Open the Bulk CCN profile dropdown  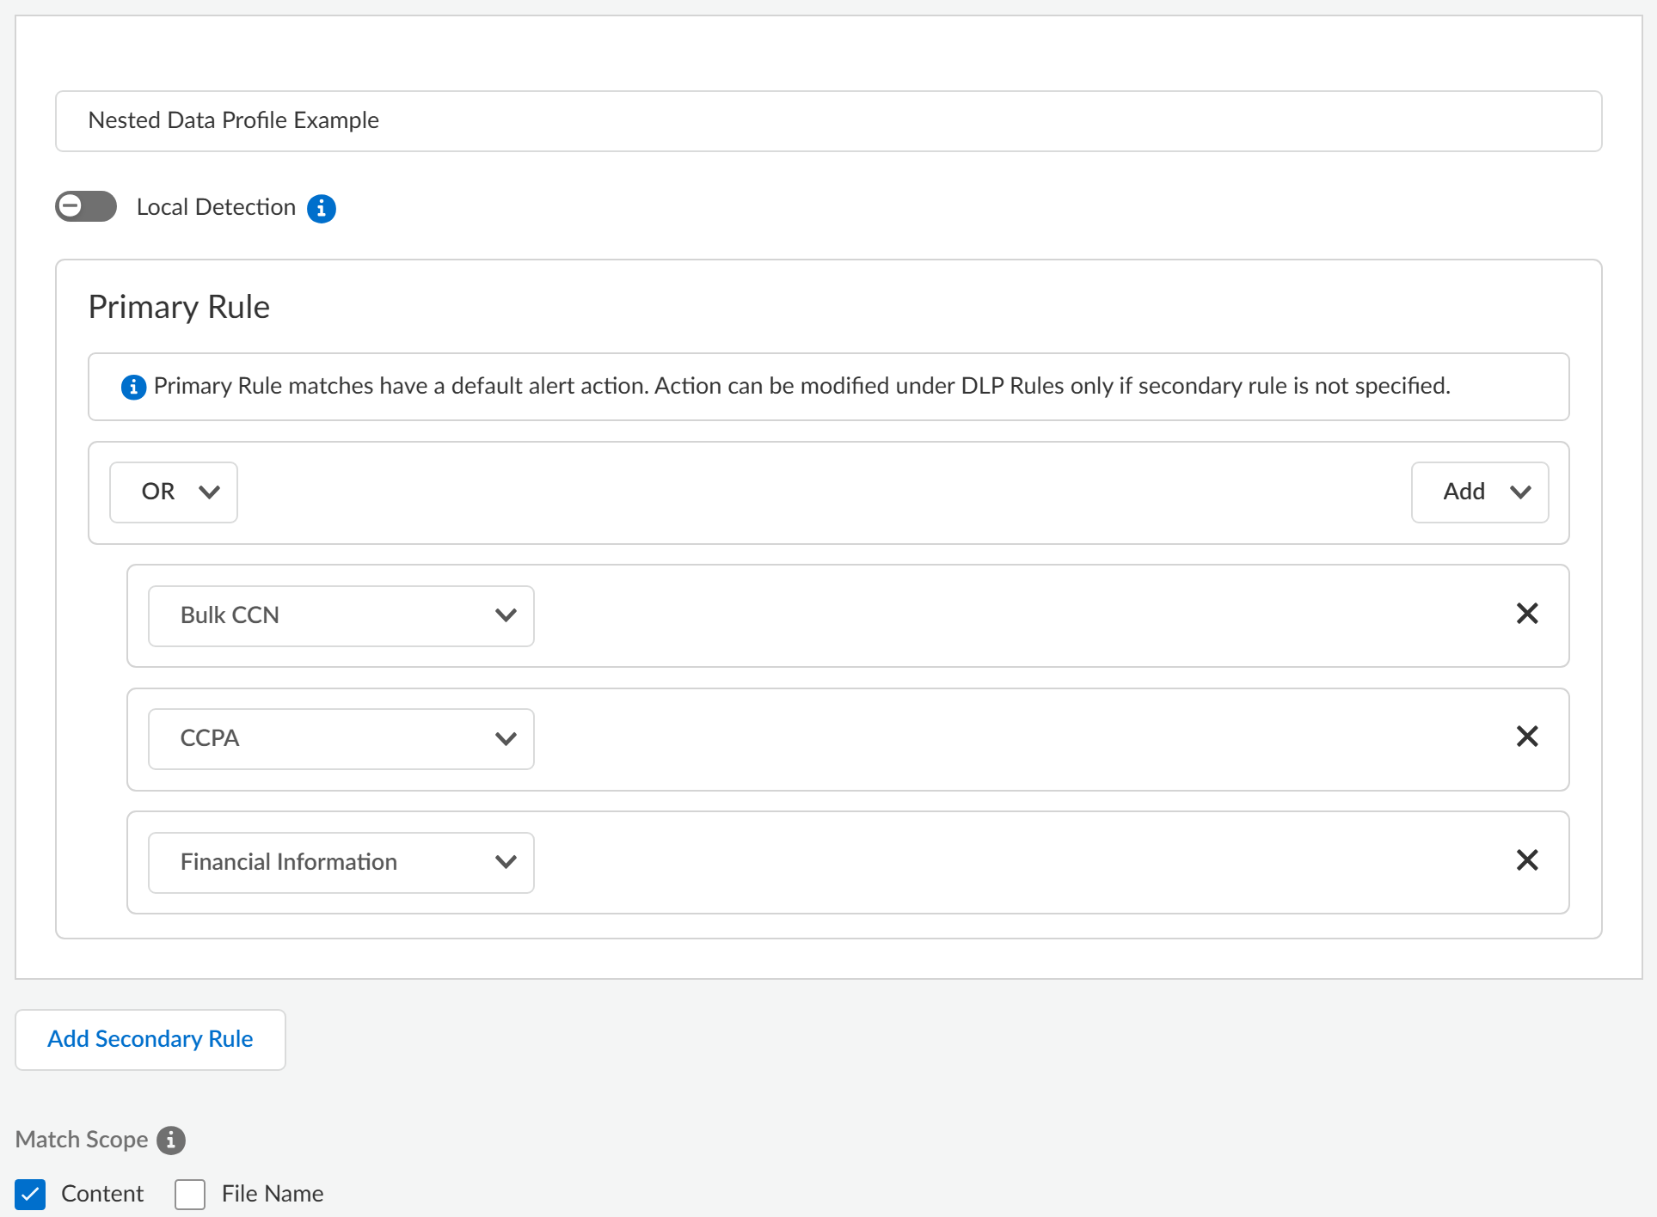click(x=341, y=615)
